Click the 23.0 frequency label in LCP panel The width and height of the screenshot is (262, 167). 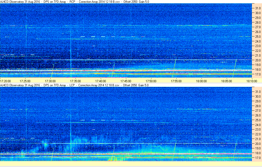pyautogui.click(x=258, y=129)
